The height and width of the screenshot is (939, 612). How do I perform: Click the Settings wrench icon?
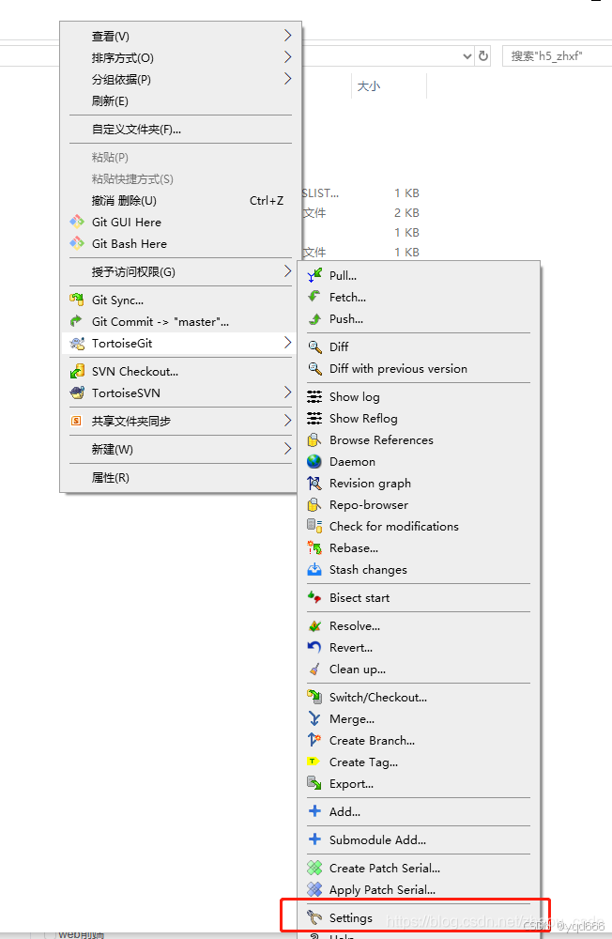pos(314,917)
